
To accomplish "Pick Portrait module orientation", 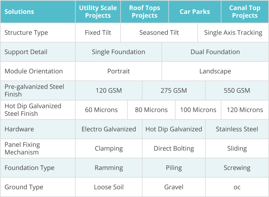I will [118, 71].
